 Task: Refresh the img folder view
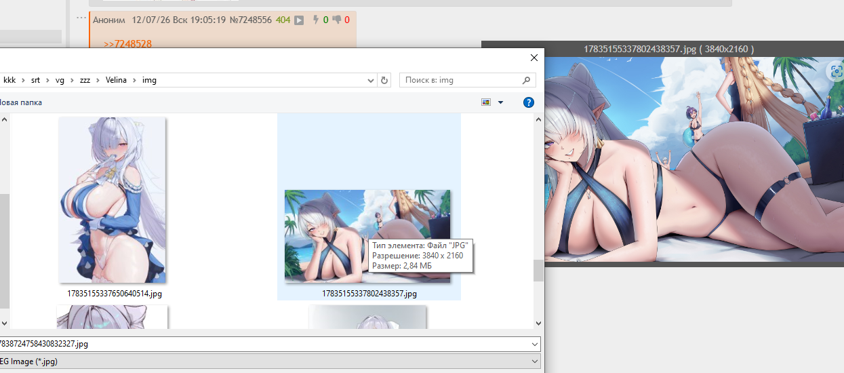[x=385, y=80]
